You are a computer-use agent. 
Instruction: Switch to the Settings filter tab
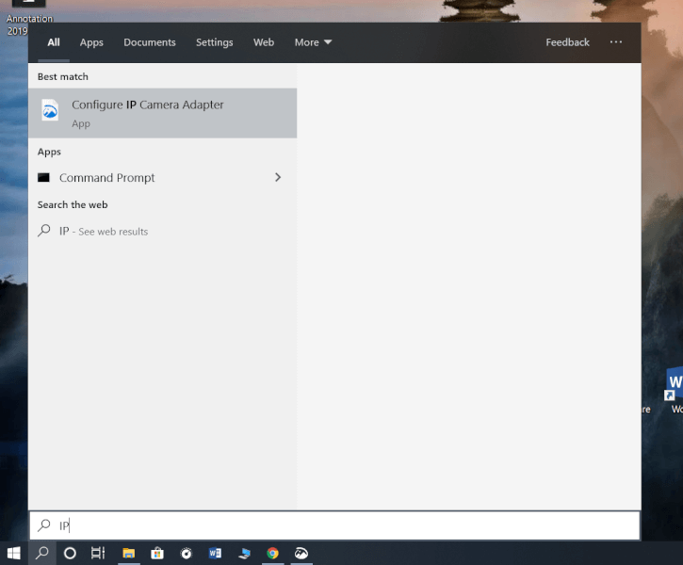click(x=214, y=42)
